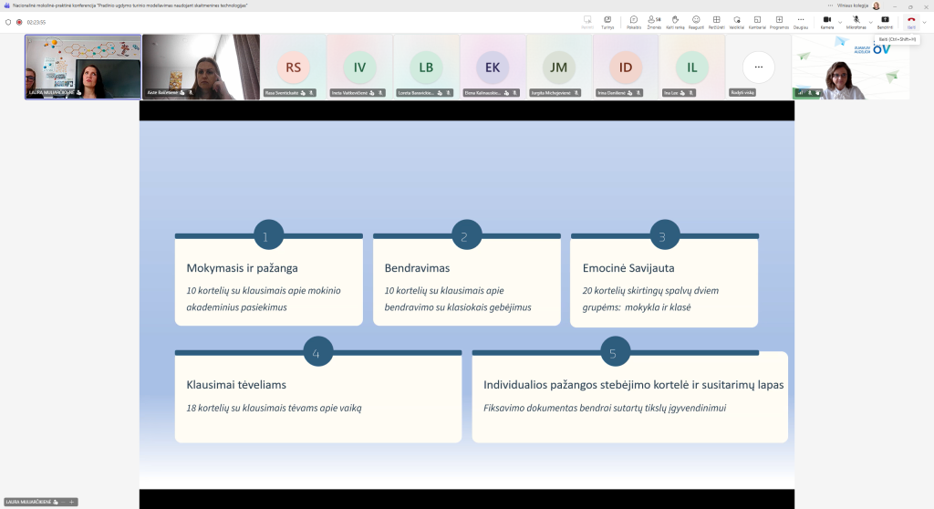Open the Programos apps panel
The width and height of the screenshot is (934, 509).
pyautogui.click(x=779, y=21)
